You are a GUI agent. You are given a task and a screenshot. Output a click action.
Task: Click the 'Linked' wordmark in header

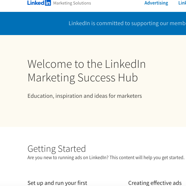click(x=36, y=3)
